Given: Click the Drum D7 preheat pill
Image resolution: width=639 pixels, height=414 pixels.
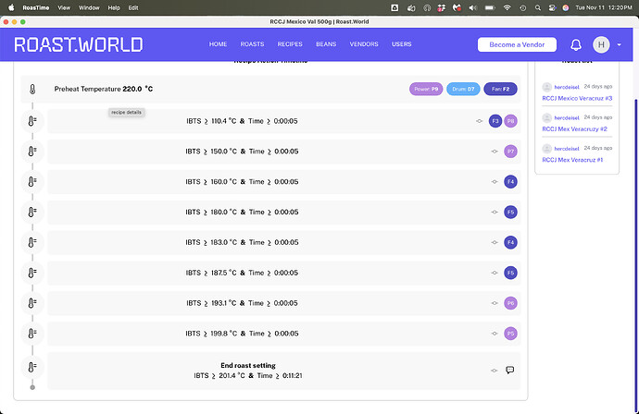Looking at the screenshot, I should 463,90.
